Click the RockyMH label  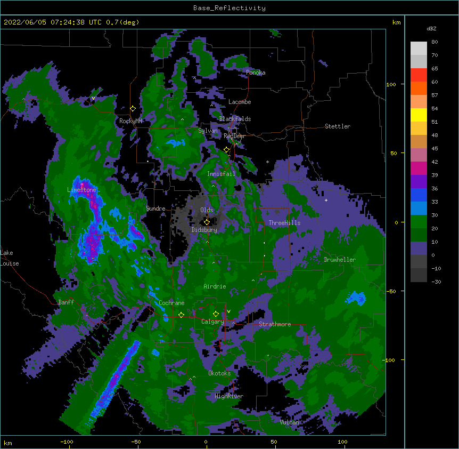[130, 121]
